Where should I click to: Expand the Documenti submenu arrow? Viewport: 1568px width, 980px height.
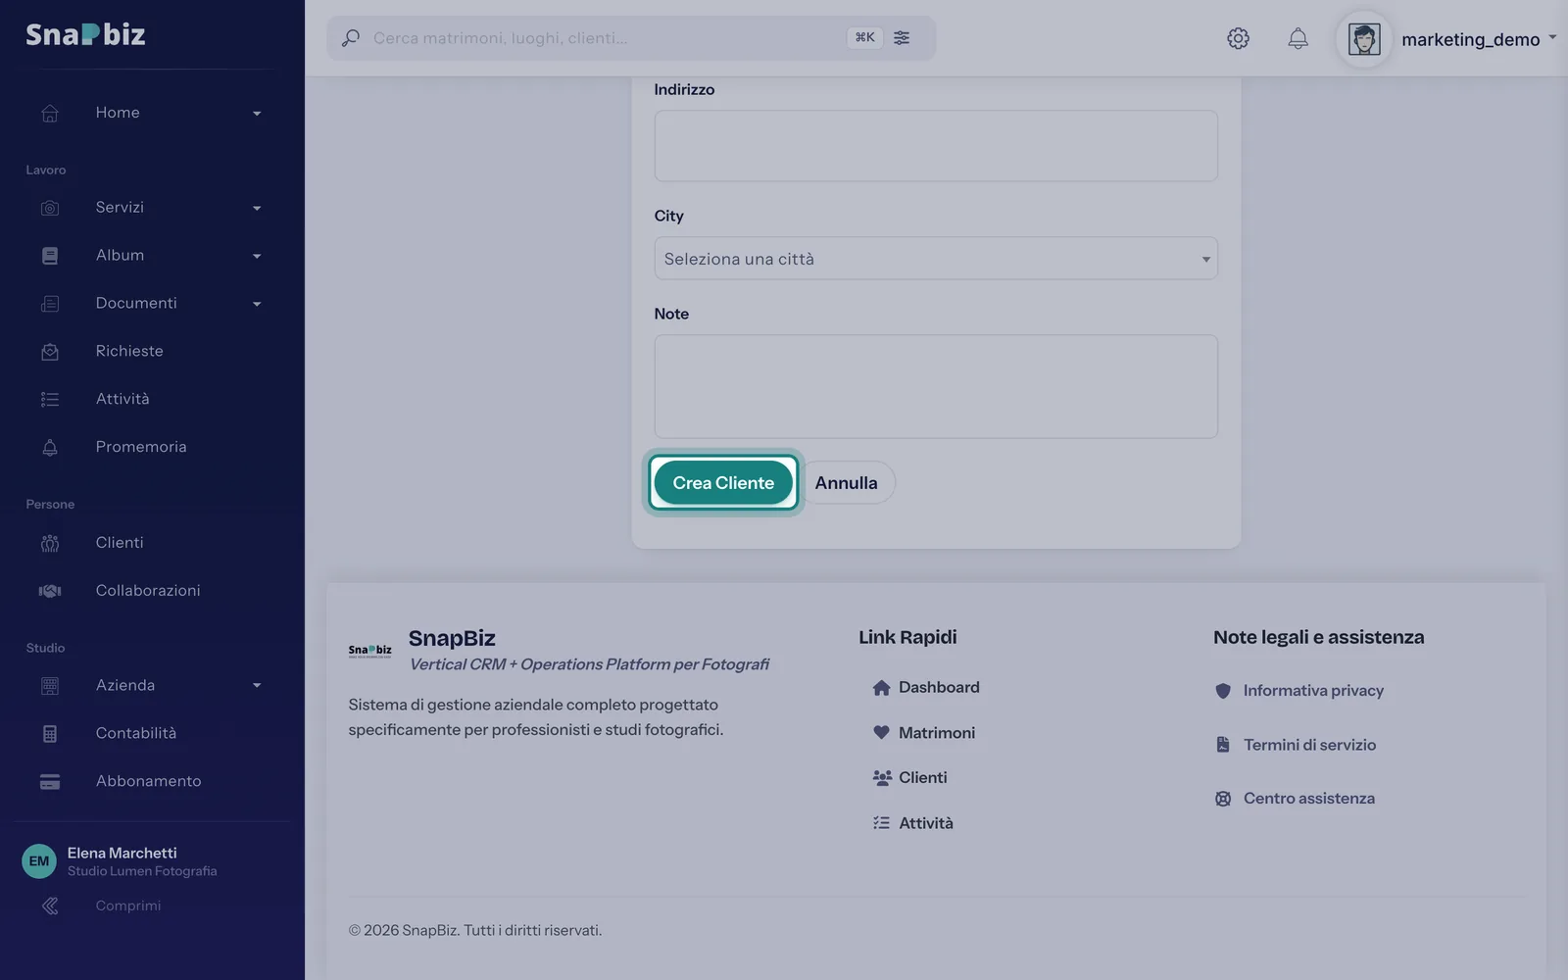click(257, 305)
